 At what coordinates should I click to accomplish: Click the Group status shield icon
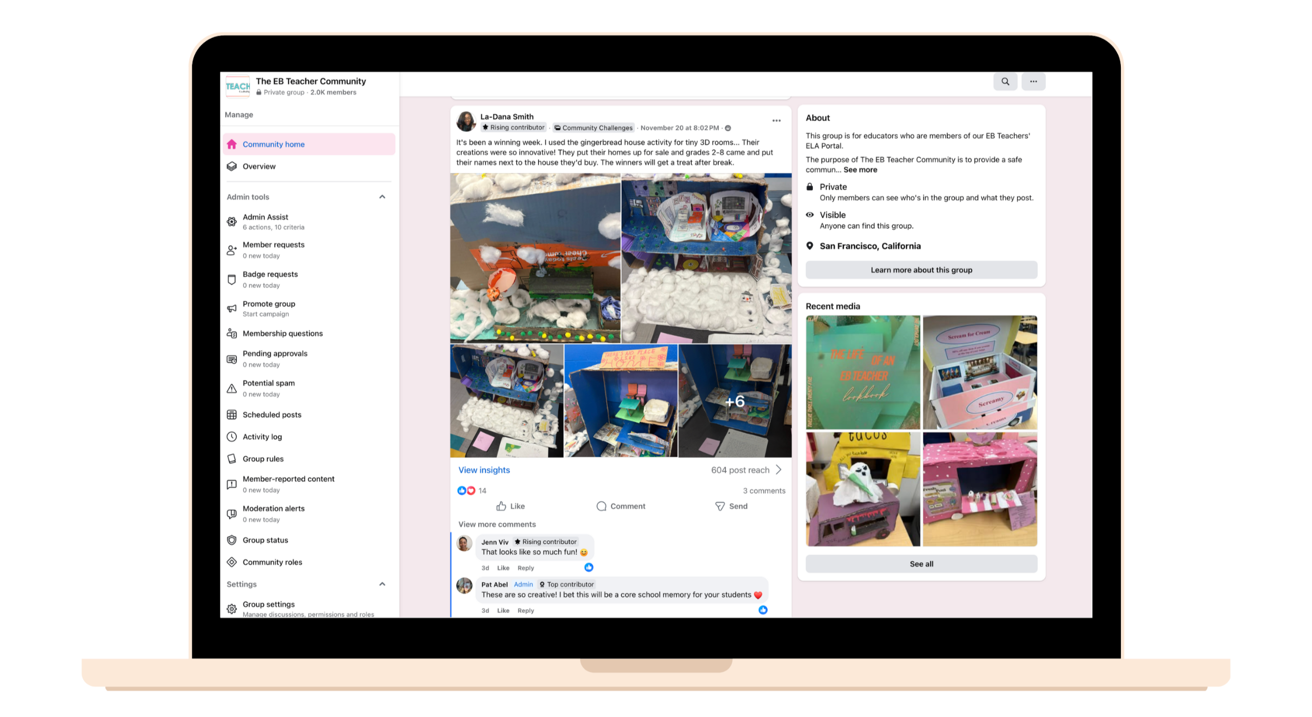point(232,540)
